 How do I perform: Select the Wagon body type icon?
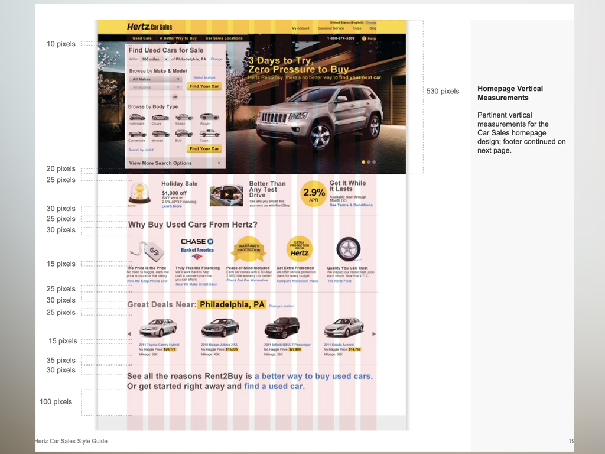[x=209, y=117]
